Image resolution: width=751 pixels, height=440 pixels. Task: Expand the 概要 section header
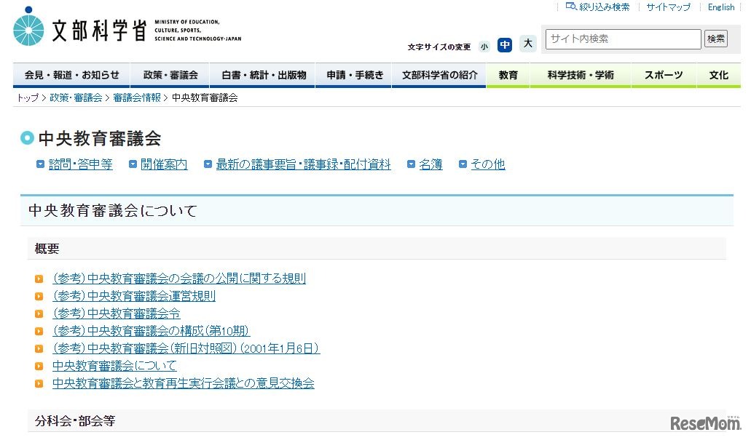click(47, 249)
